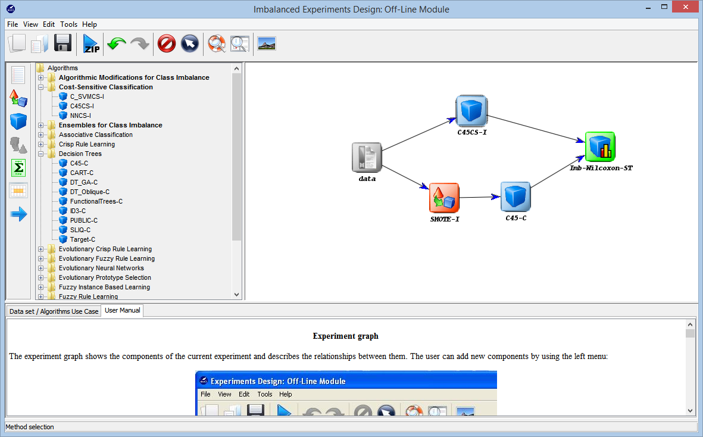Open the View menu
The width and height of the screenshot is (703, 437).
pyautogui.click(x=30, y=24)
